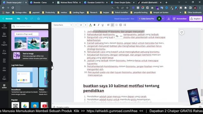
Task: Expand hidden bookmarks with the double chevron
Action: [x=180, y=12]
